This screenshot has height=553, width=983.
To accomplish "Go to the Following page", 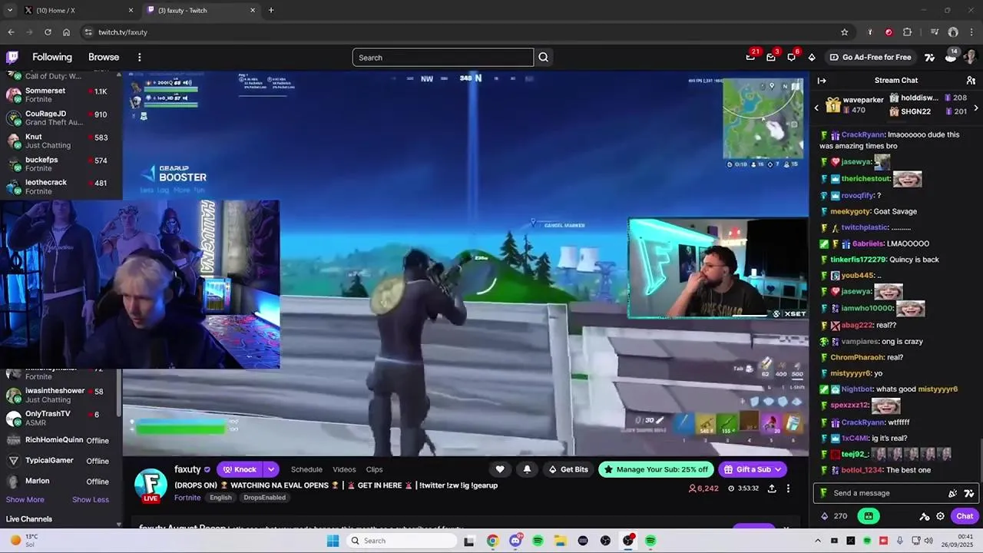I will click(52, 57).
